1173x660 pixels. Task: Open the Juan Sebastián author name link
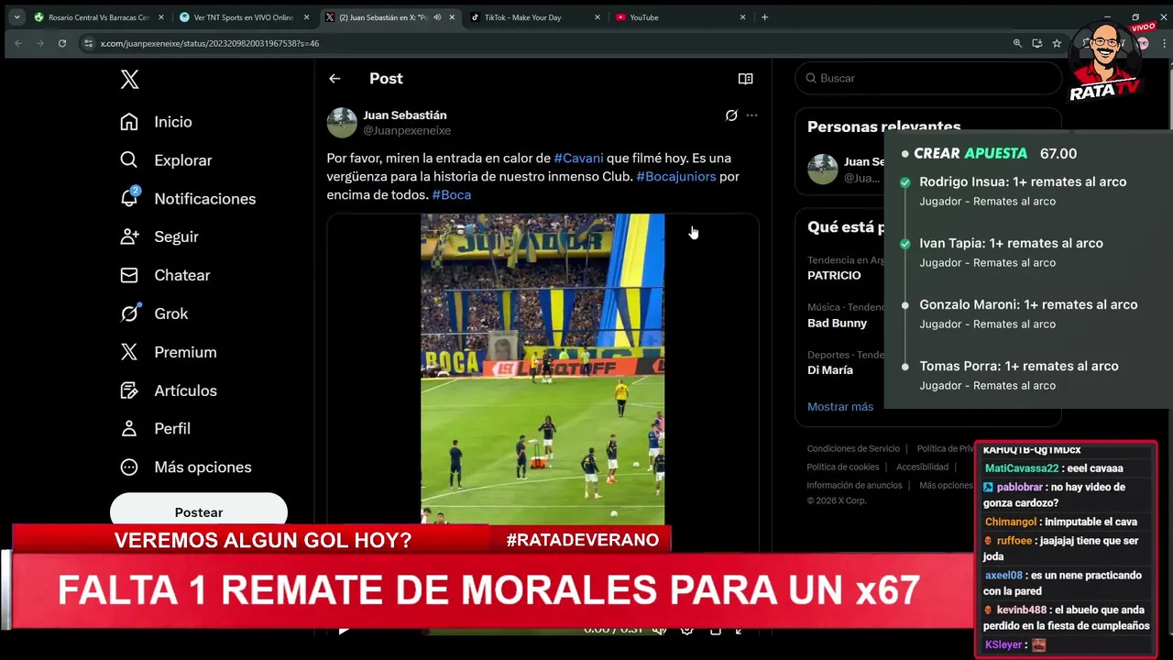(405, 115)
